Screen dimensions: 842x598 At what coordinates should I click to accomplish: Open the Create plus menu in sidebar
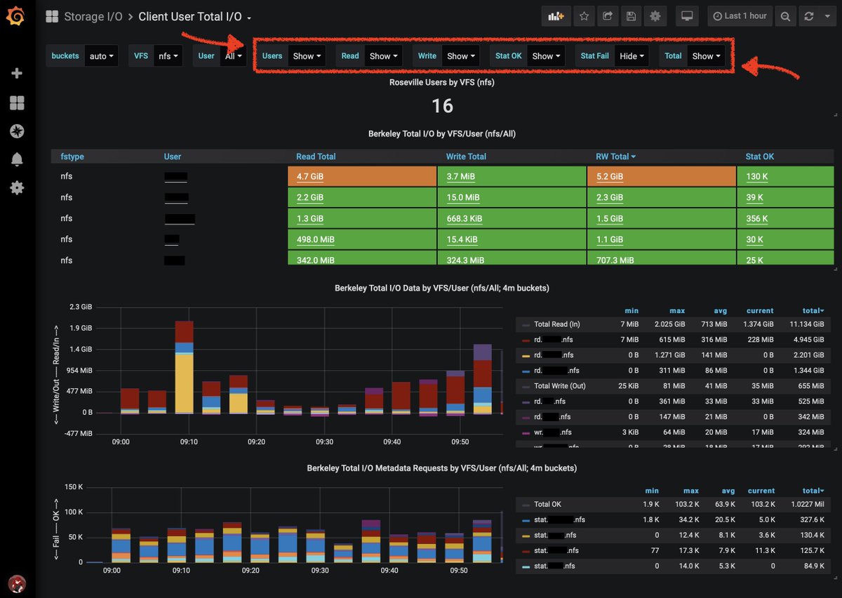tap(17, 73)
